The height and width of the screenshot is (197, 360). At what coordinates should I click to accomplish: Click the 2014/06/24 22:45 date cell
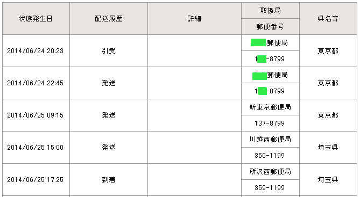(36, 83)
